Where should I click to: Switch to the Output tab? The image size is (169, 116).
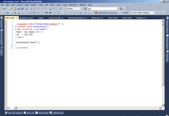coord(41,18)
